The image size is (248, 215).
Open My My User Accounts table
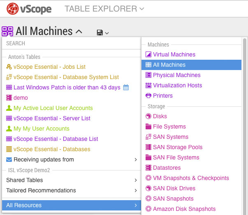42,129
